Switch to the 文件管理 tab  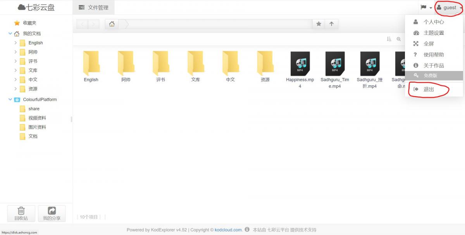(93, 7)
